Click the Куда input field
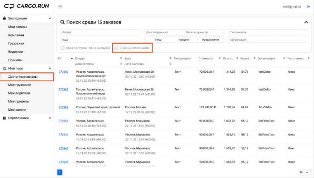 coord(100,40)
